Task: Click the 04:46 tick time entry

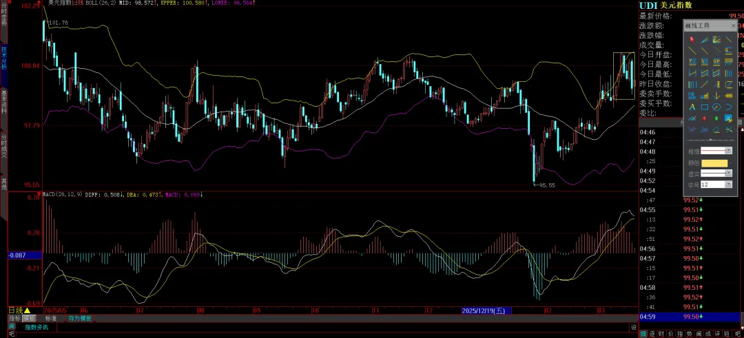Action: pyautogui.click(x=648, y=132)
